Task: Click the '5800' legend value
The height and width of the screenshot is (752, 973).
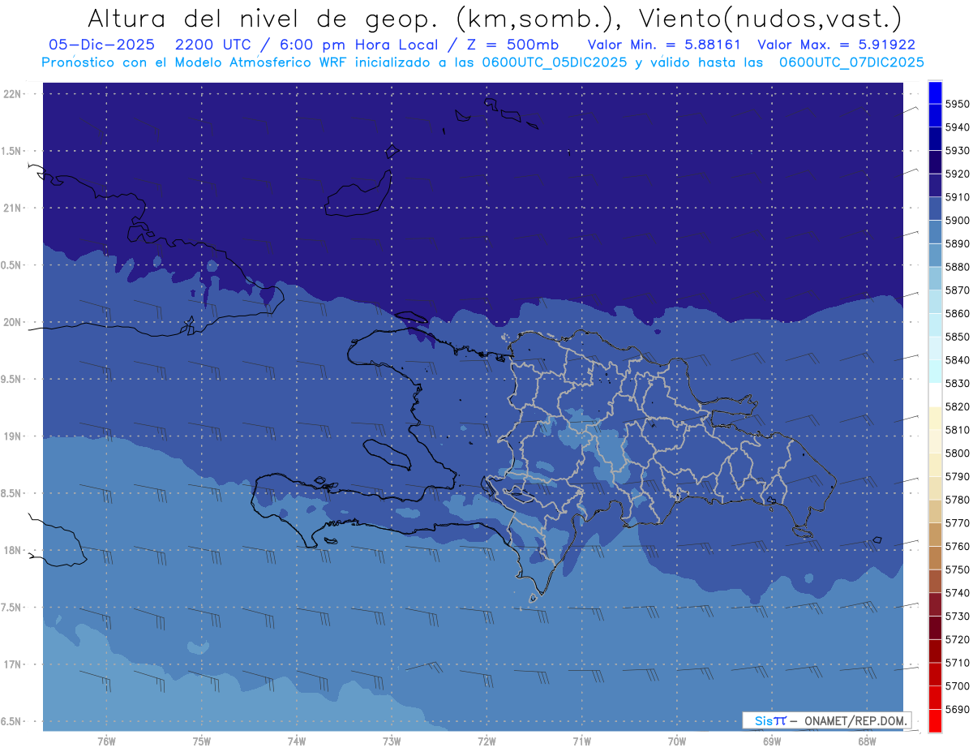Action: tap(958, 453)
